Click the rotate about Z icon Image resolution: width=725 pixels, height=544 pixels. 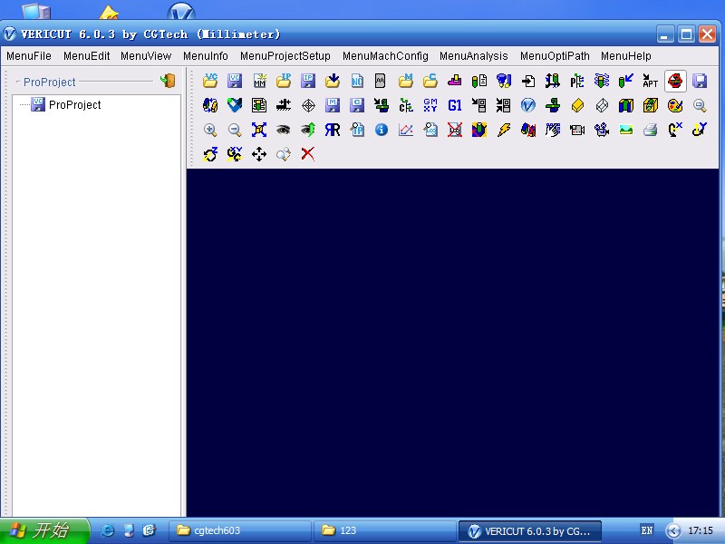[210, 154]
